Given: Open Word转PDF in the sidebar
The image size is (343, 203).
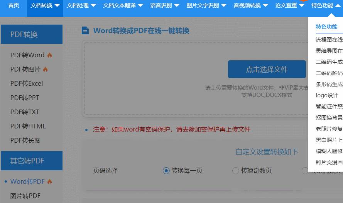Looking at the screenshot, I should [x=27, y=181].
